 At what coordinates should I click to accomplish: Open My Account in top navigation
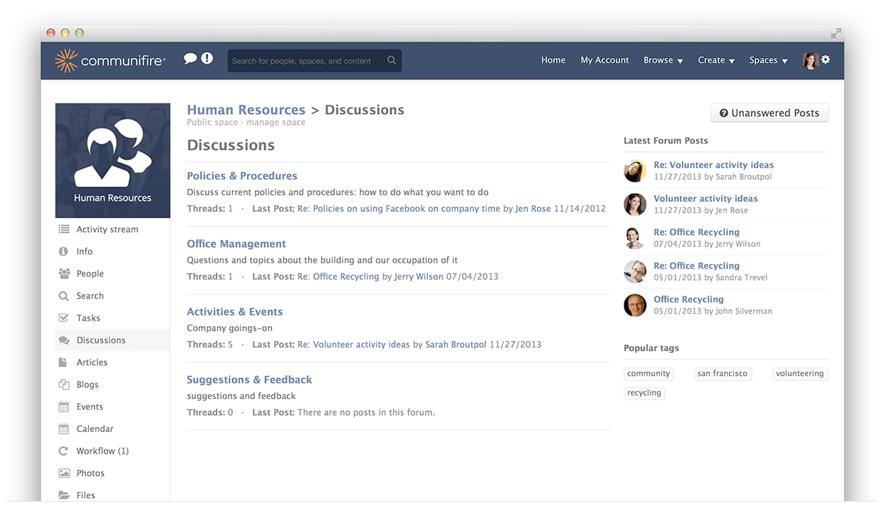pyautogui.click(x=605, y=60)
